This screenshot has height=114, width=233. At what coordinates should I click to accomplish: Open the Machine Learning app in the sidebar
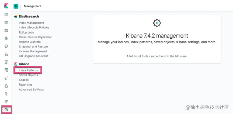[x=6, y=46]
